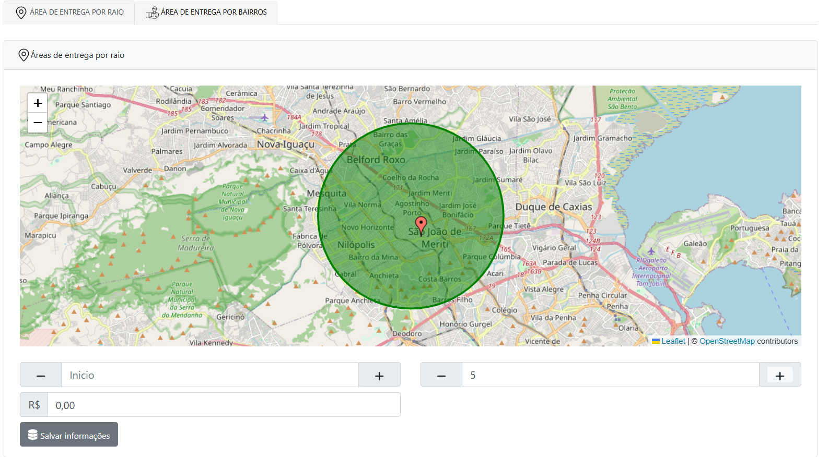
Task: Decrease the Inicio distance value
Action: pyautogui.click(x=41, y=375)
